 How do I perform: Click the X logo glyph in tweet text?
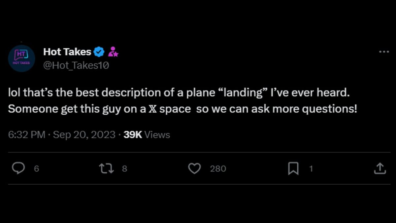pyautogui.click(x=152, y=109)
